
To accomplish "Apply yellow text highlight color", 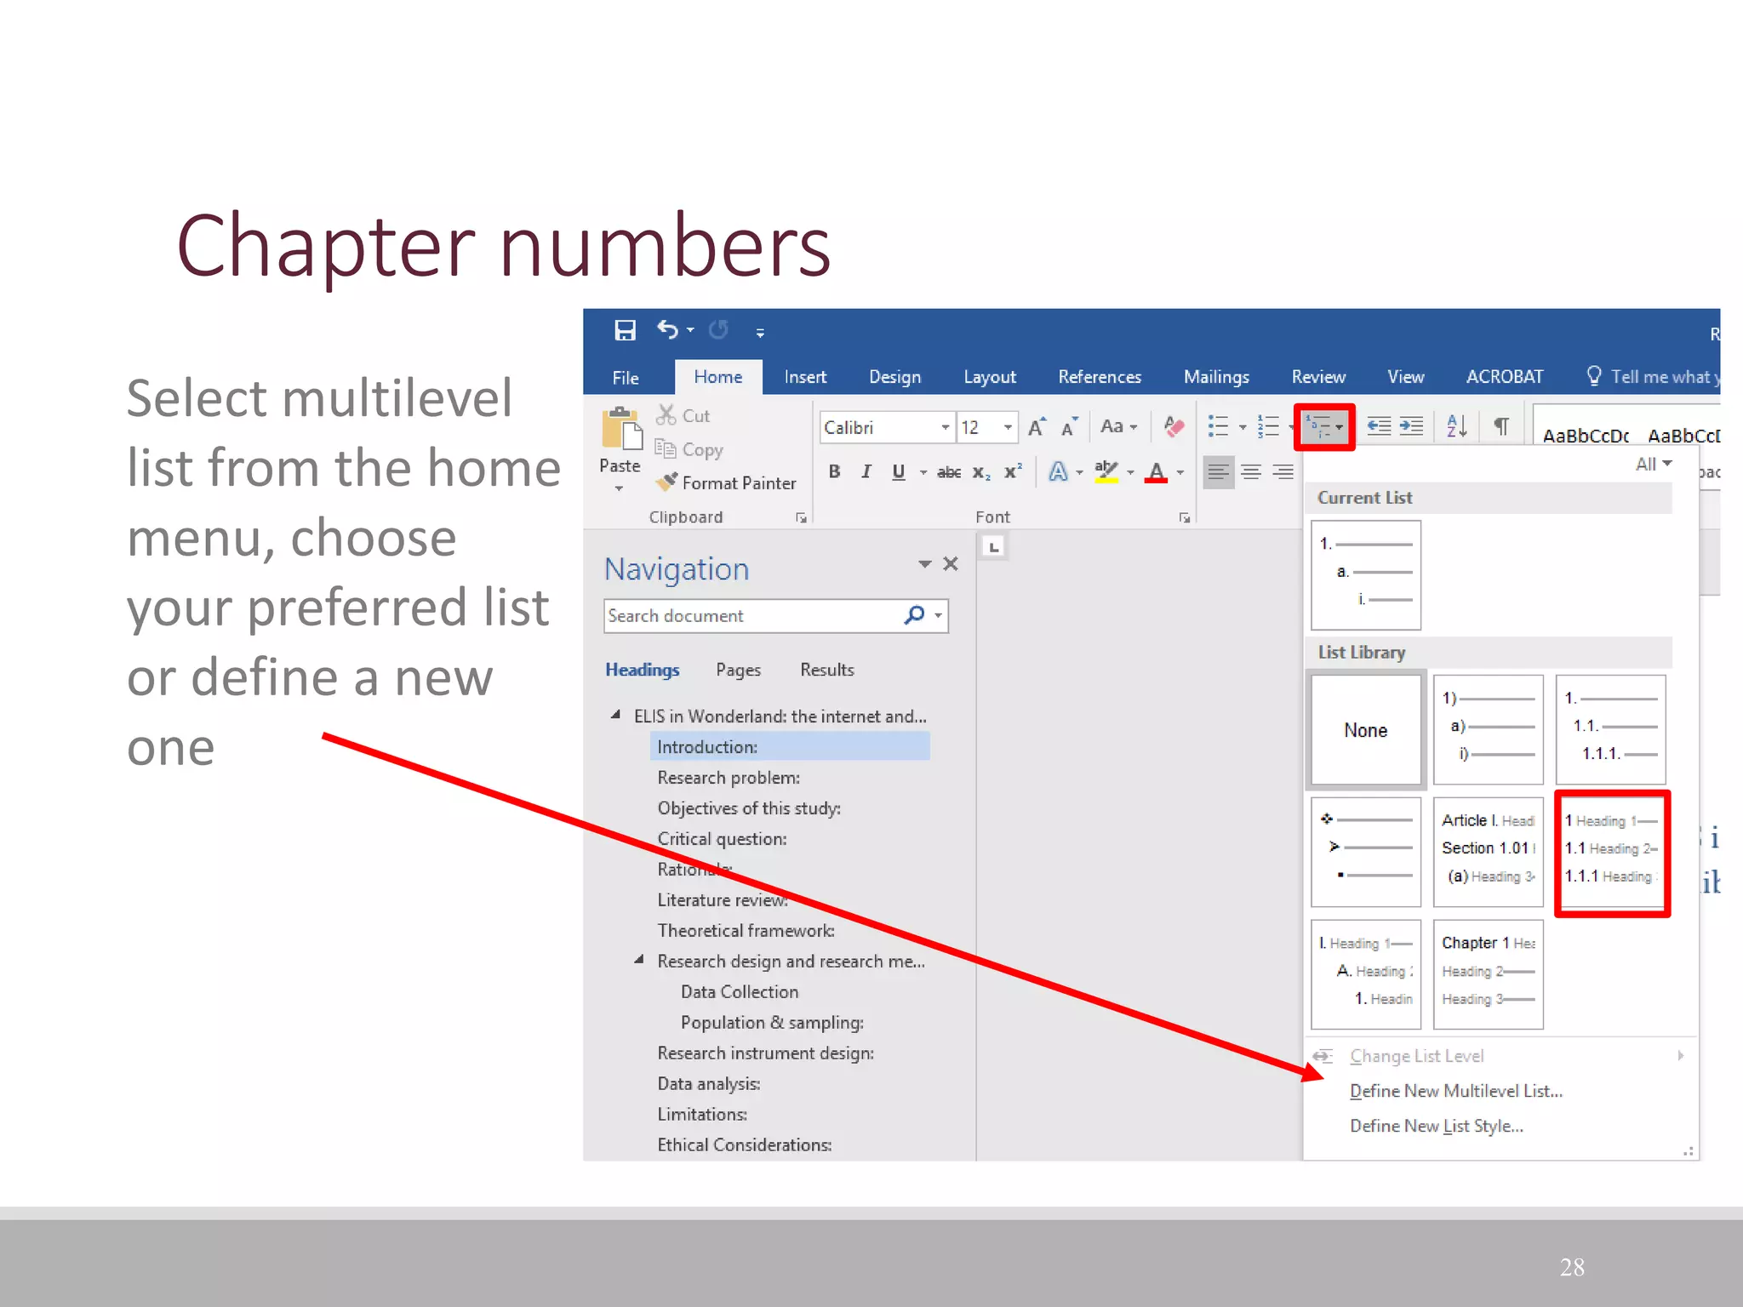I will click(1106, 471).
